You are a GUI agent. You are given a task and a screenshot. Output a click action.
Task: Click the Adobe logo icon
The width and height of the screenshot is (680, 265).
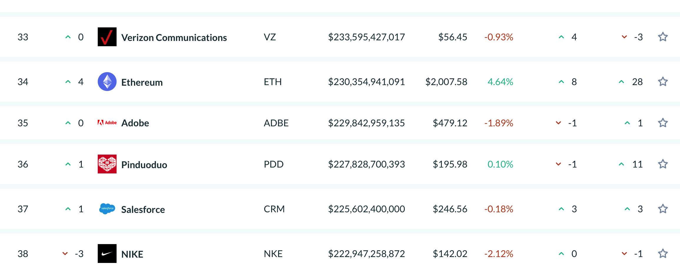107,122
